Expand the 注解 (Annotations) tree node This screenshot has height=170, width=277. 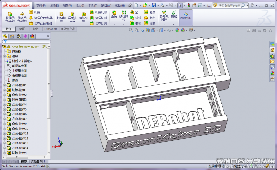(x=5, y=56)
